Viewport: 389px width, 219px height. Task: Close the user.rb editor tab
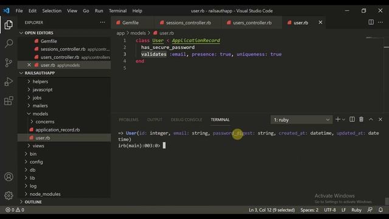[x=320, y=23]
